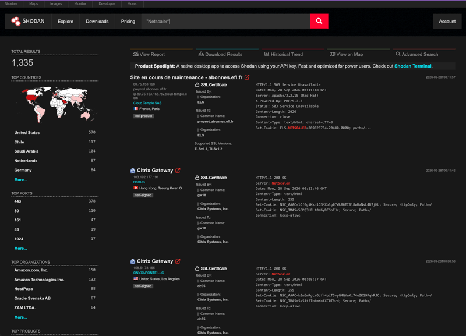This screenshot has width=466, height=336.
Task: Open the Explore menu item
Action: [x=65, y=22]
